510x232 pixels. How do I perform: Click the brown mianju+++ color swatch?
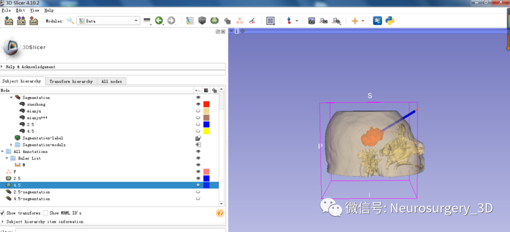click(206, 117)
